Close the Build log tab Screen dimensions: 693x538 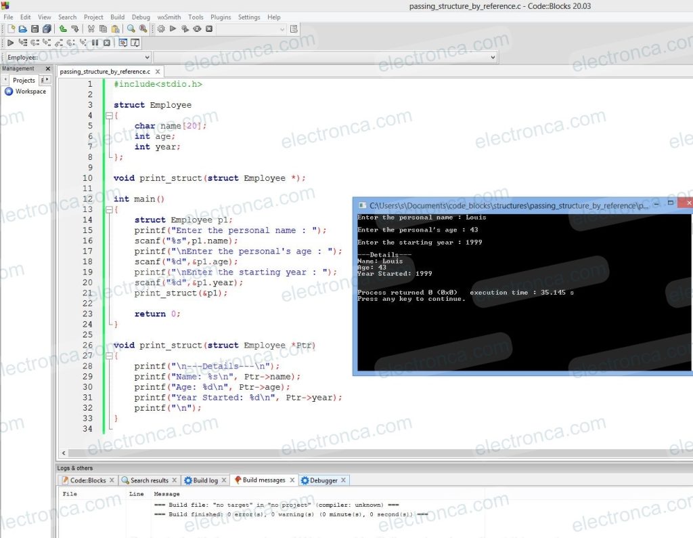[223, 480]
